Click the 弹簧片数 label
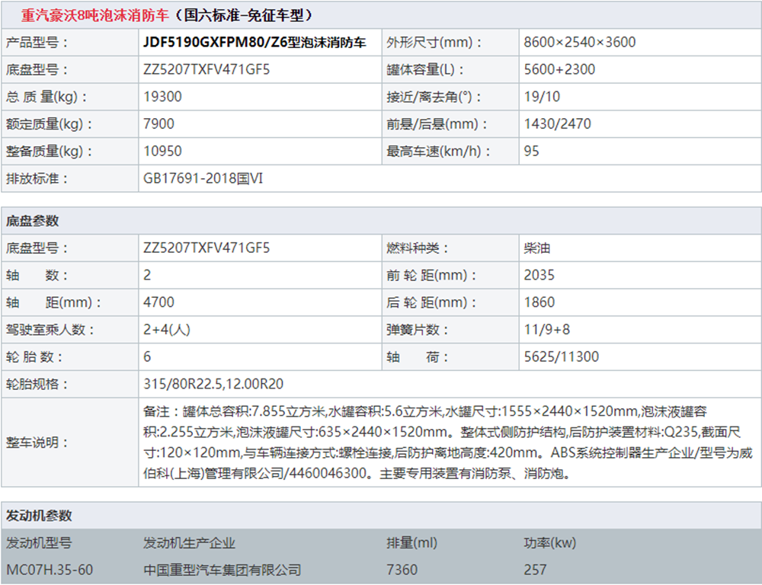The width and height of the screenshot is (762, 585). pyautogui.click(x=417, y=330)
